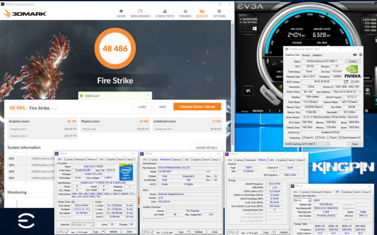Open the GPU-Z hamburger menu icon

click(x=360, y=55)
